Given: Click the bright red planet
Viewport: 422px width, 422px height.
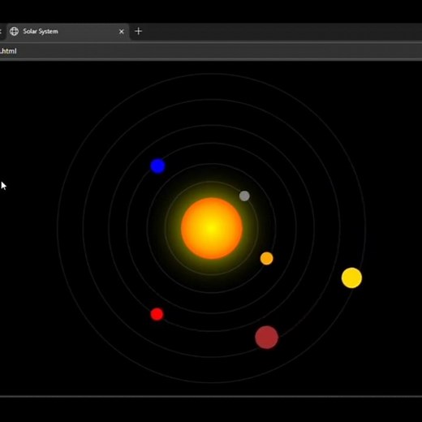Looking at the screenshot, I should point(157,314).
